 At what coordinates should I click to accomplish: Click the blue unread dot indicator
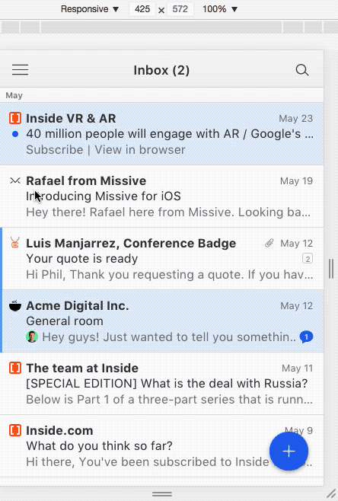(15, 134)
